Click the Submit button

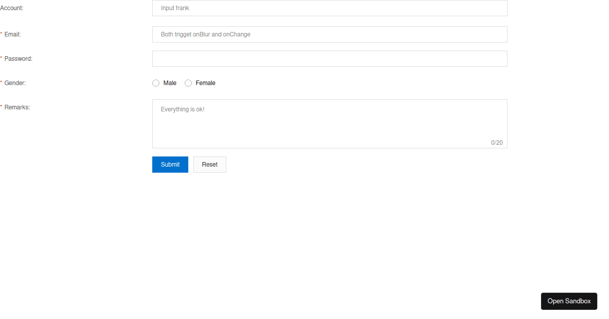click(170, 164)
